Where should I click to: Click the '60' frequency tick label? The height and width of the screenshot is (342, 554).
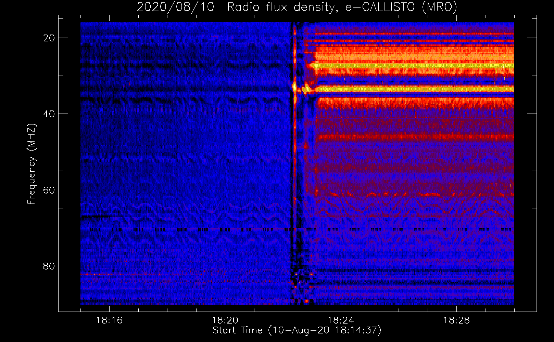click(x=49, y=190)
